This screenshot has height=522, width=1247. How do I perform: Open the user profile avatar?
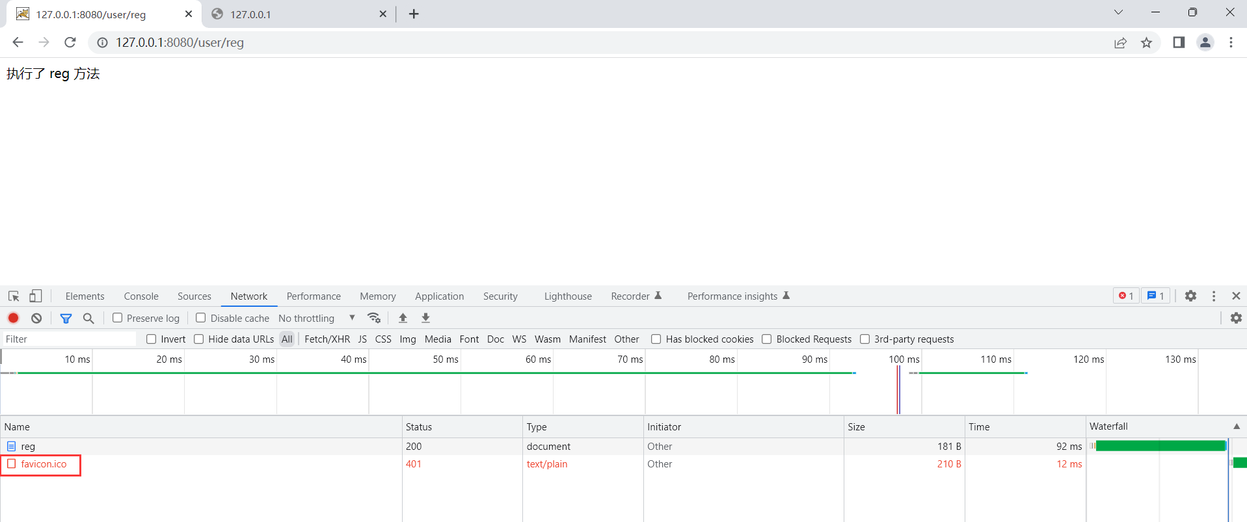(x=1205, y=42)
